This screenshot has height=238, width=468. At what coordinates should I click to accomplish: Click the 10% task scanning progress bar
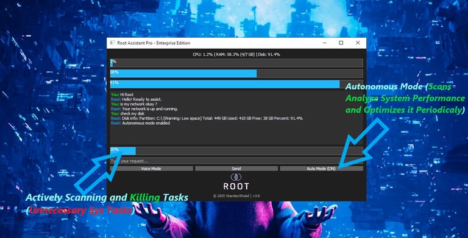point(236,150)
